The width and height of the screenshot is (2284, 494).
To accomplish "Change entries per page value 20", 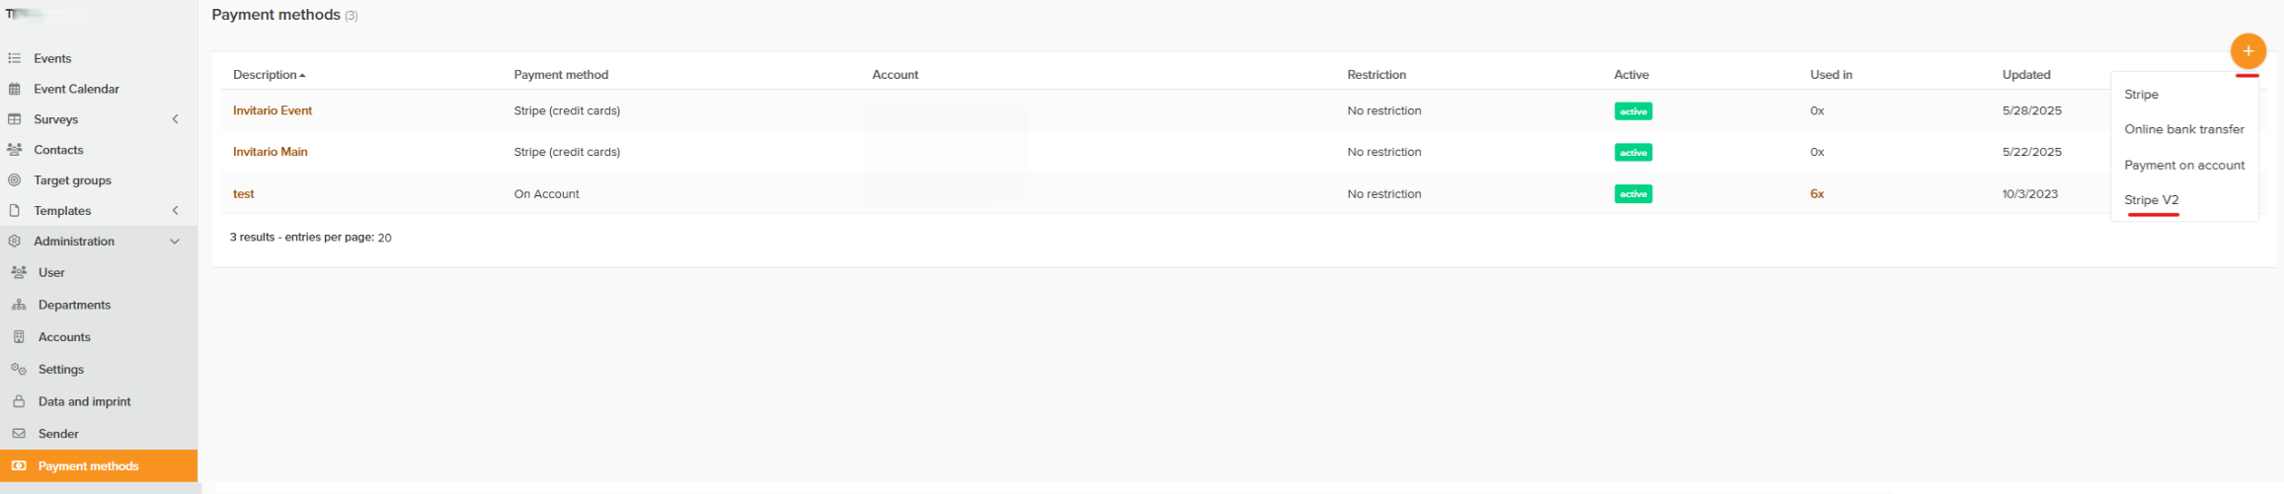I will click(x=384, y=238).
